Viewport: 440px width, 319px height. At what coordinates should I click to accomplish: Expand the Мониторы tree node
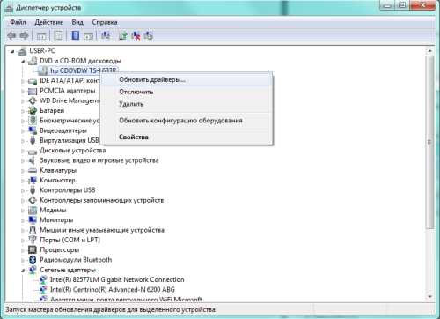(23, 220)
